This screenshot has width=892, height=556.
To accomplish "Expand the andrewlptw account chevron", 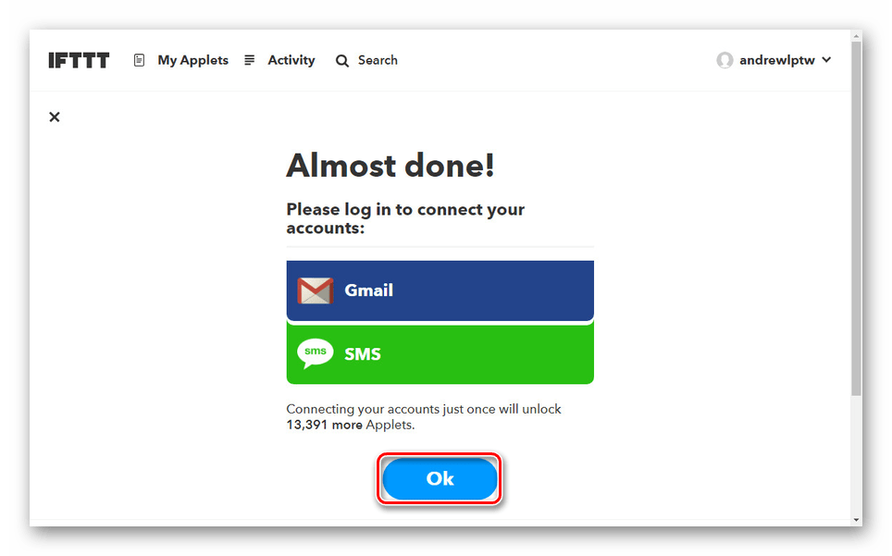I will coord(826,60).
